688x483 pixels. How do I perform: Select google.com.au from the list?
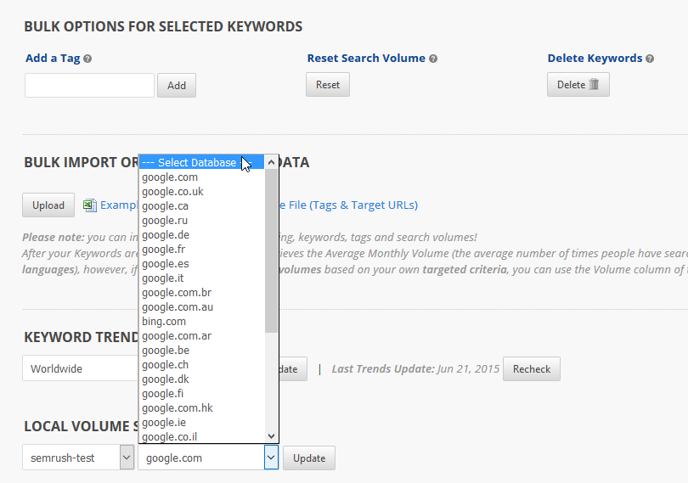177,307
